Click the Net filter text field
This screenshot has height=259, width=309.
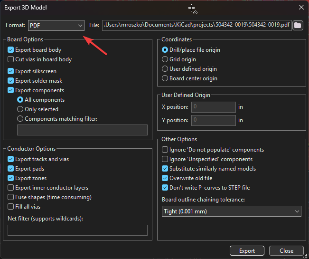click(77, 230)
